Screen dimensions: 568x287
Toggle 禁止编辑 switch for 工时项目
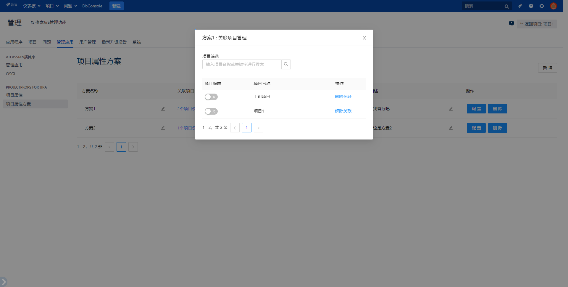pos(211,97)
